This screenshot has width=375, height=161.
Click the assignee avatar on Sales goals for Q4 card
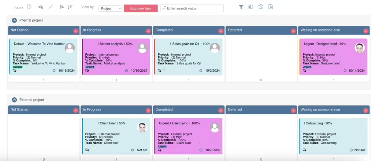click(x=215, y=48)
